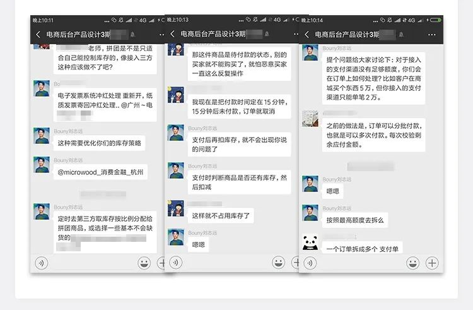The width and height of the screenshot is (473, 310).
Task: Select message 定时去第三方取库存按比例分配给拼团商品
Action: (105, 232)
